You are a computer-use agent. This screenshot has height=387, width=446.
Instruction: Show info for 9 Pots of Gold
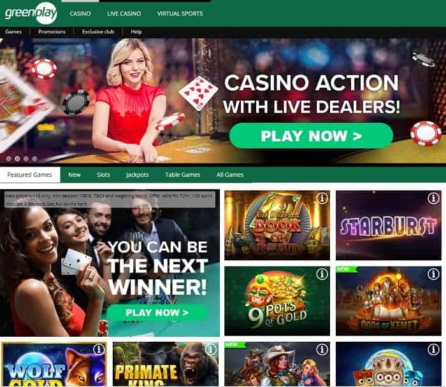322,274
